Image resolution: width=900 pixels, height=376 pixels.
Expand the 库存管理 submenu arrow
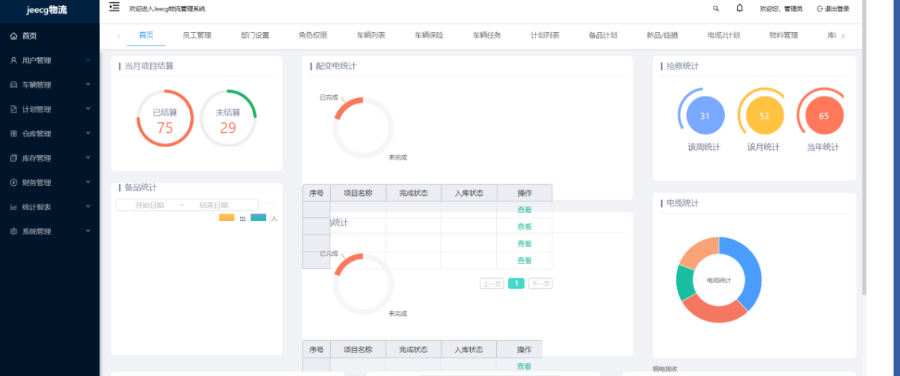88,157
